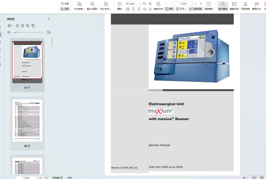Export pages via 输出为图片
This screenshot has height=179, width=266.
[92, 6]
